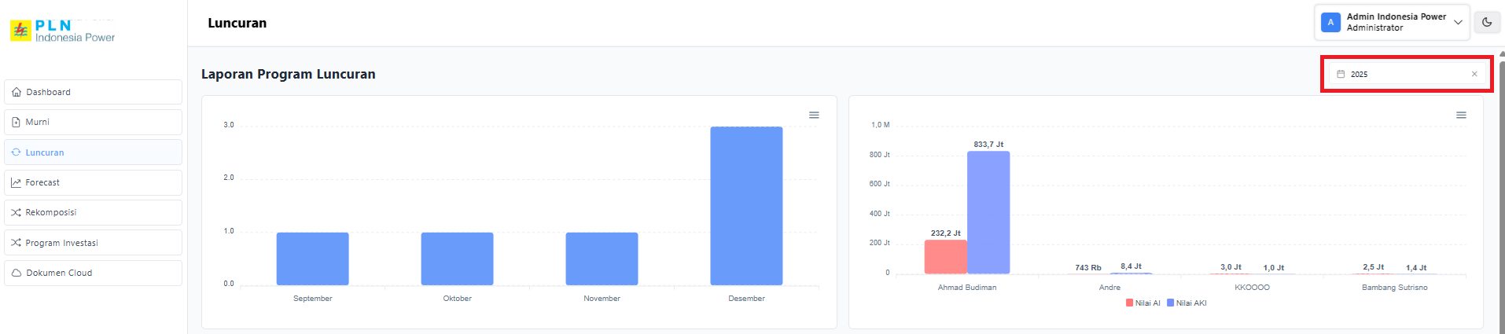
Task: Click the PLN Indonesia Power logo
Action: pyautogui.click(x=63, y=31)
